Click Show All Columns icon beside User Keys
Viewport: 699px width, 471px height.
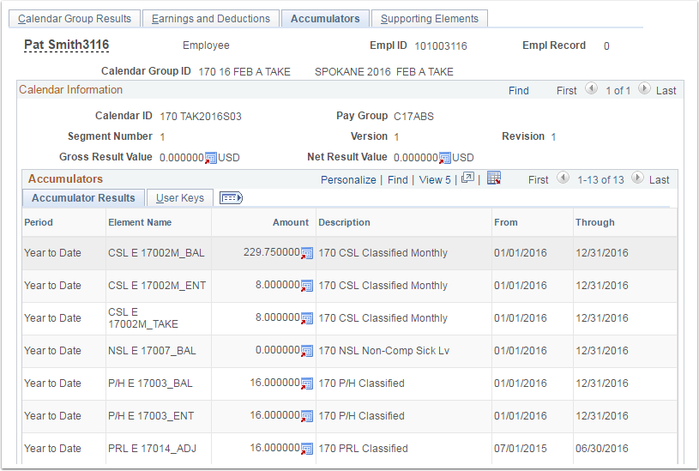tap(231, 197)
